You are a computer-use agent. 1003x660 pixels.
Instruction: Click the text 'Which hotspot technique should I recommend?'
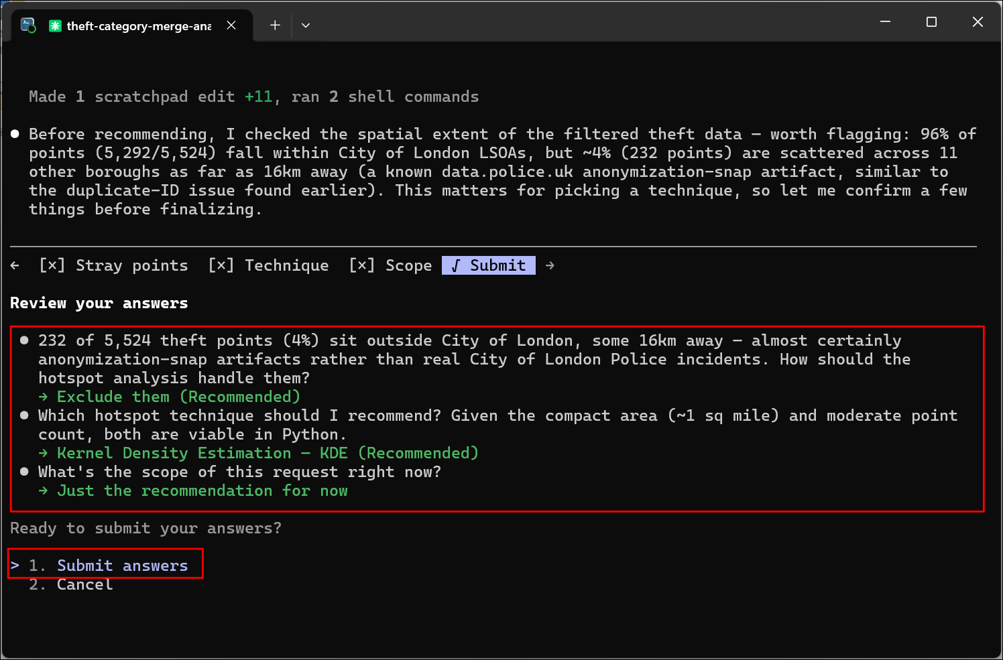239,415
